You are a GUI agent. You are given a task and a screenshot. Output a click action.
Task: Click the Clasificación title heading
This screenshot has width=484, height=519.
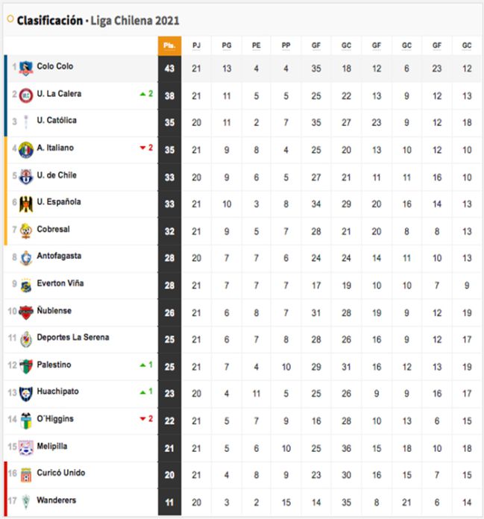(x=50, y=21)
